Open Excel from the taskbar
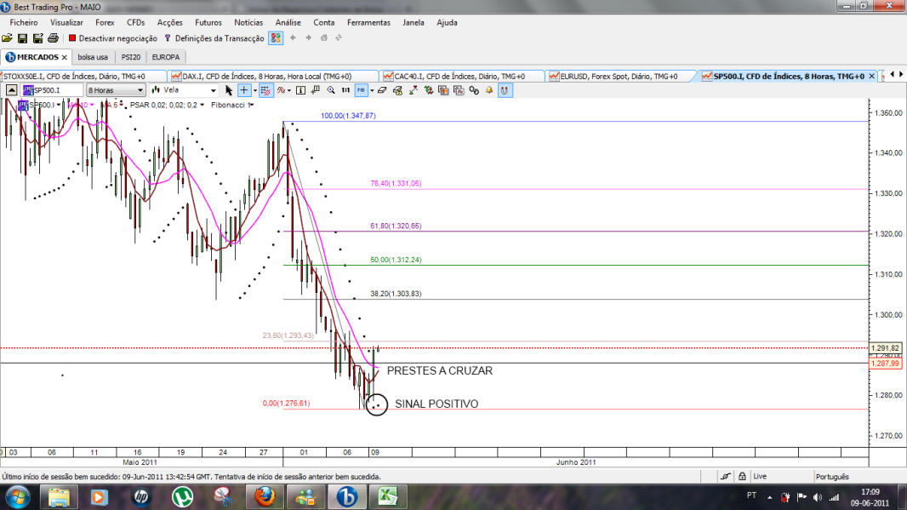 [x=387, y=496]
